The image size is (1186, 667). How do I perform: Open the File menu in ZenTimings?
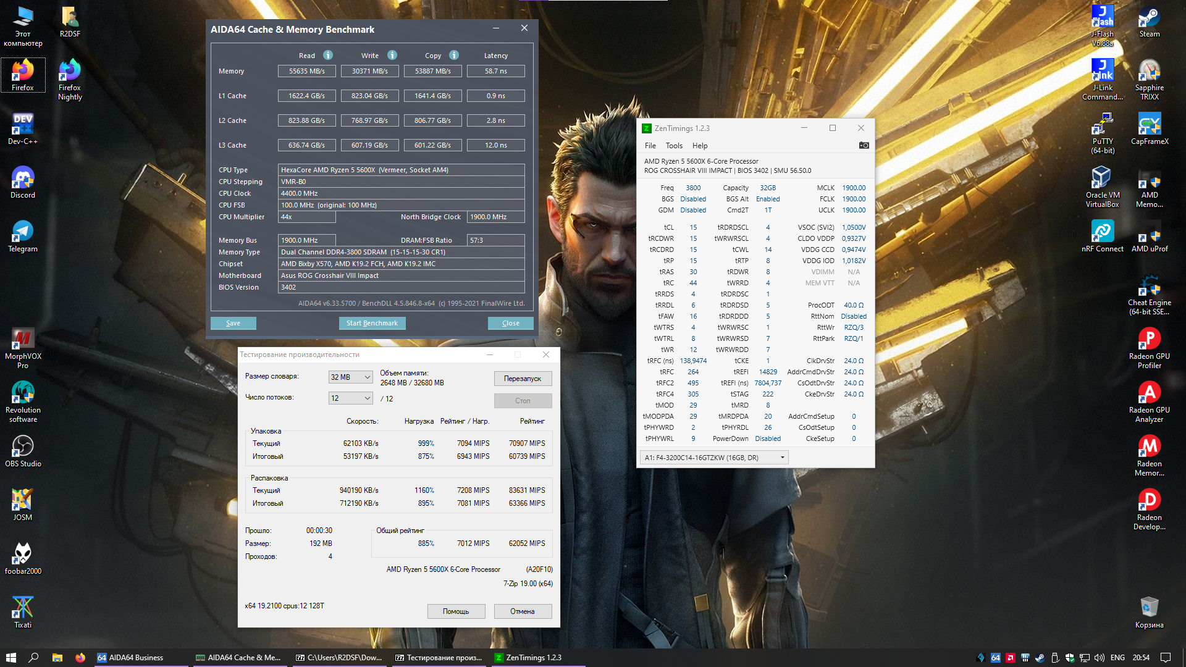click(650, 146)
